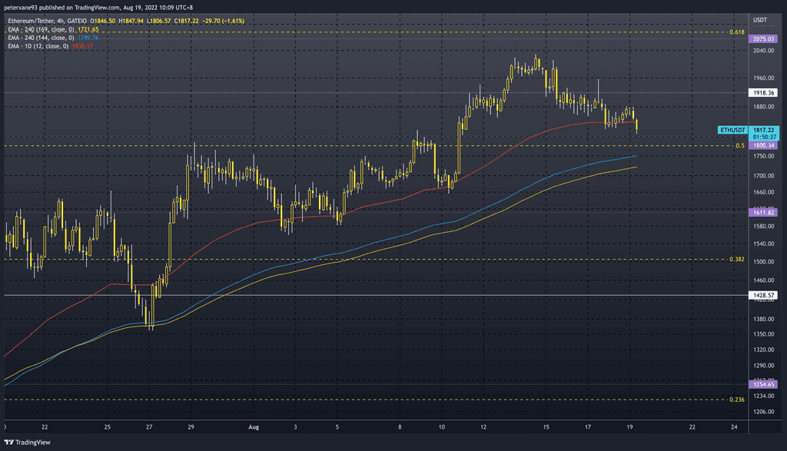The width and height of the screenshot is (787, 451).
Task: Click the 2040.00 price axis tick
Action: pyautogui.click(x=764, y=51)
